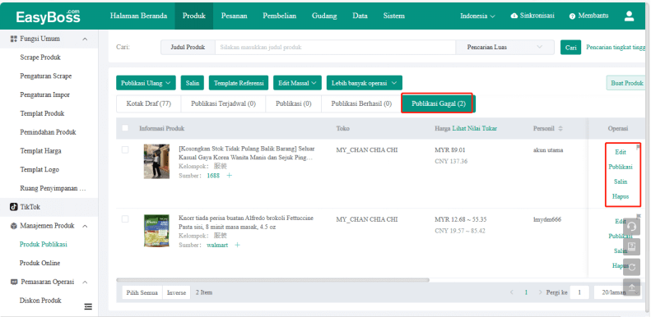Click the TikTok icon in sidebar
The image size is (651, 317).
(14, 207)
